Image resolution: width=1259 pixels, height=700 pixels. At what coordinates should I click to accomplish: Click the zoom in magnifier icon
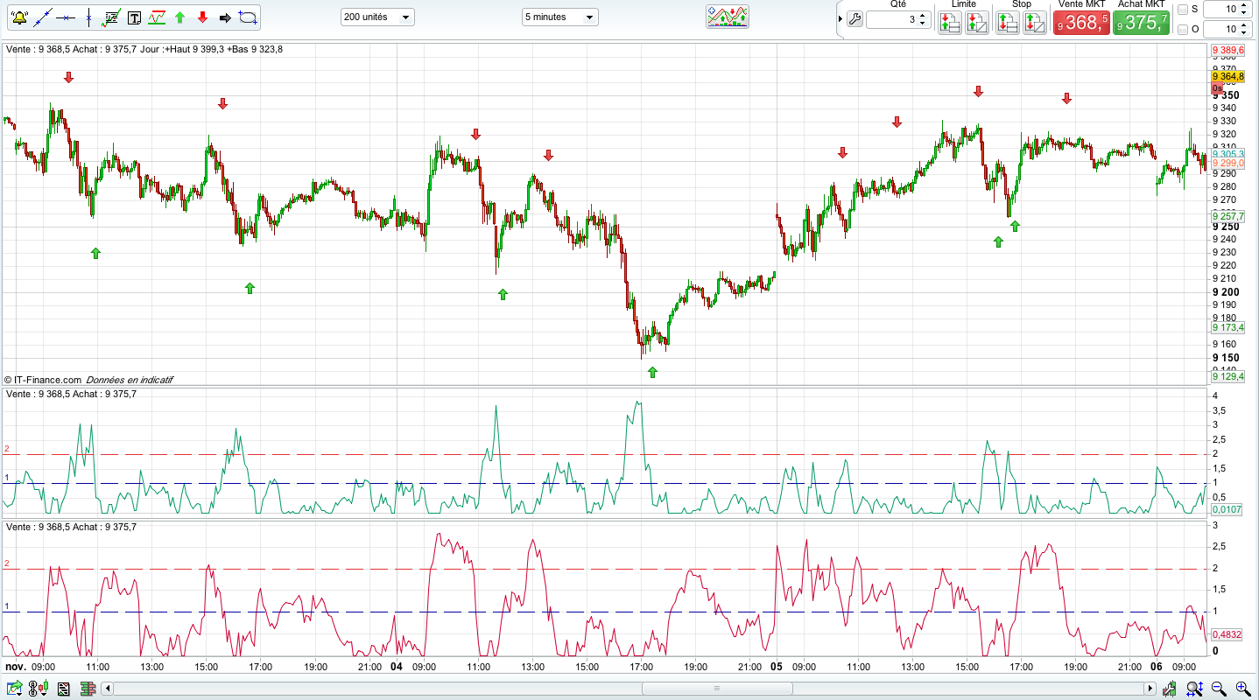point(1242,689)
